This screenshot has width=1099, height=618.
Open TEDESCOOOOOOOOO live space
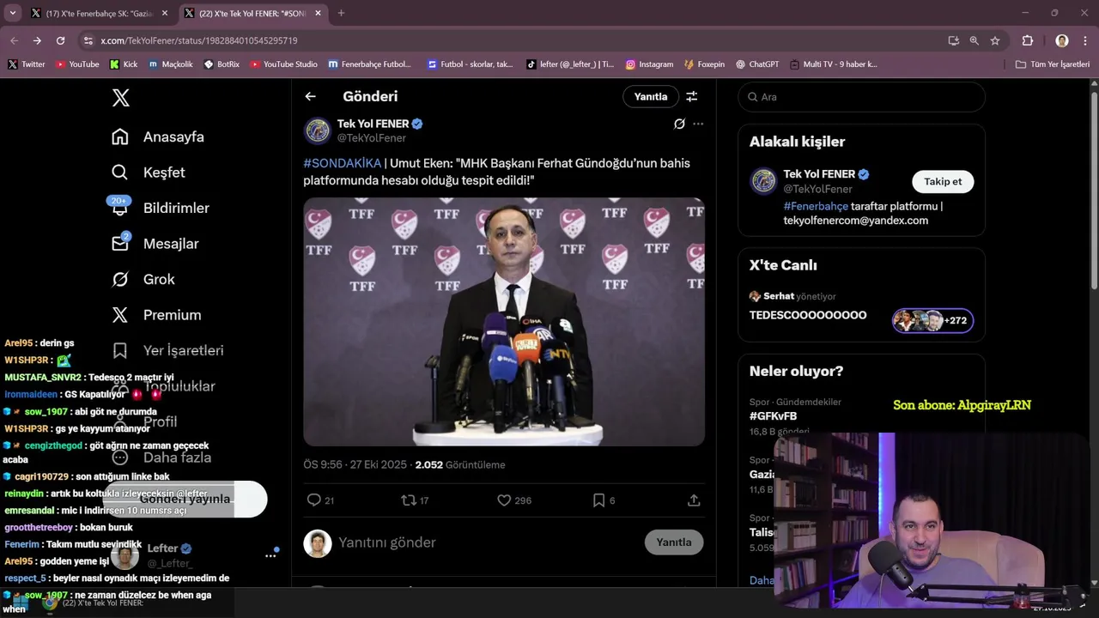click(x=808, y=315)
